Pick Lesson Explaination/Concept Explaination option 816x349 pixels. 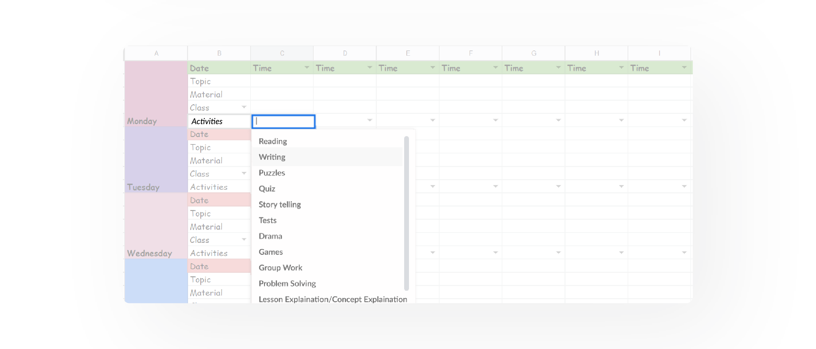(x=333, y=299)
